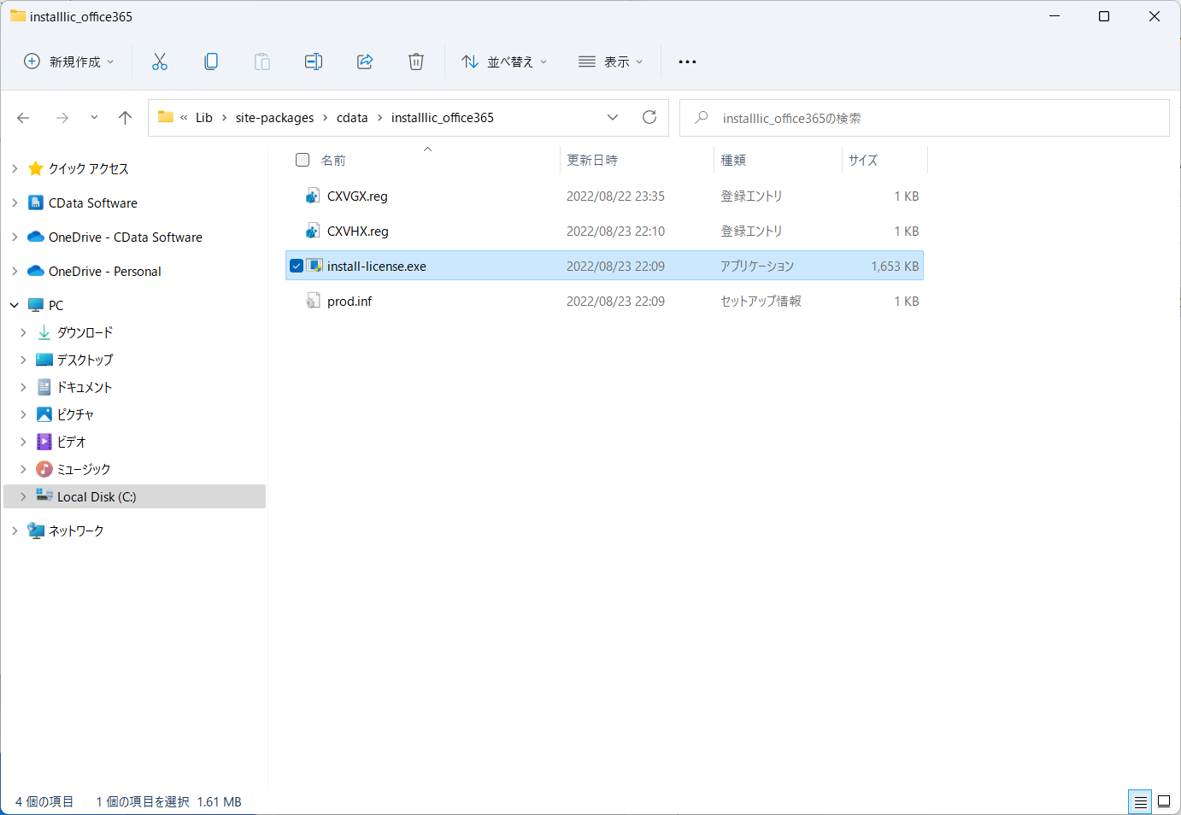Expand the Network (ネットワーク) node
This screenshot has width=1181, height=815.
[x=15, y=531]
